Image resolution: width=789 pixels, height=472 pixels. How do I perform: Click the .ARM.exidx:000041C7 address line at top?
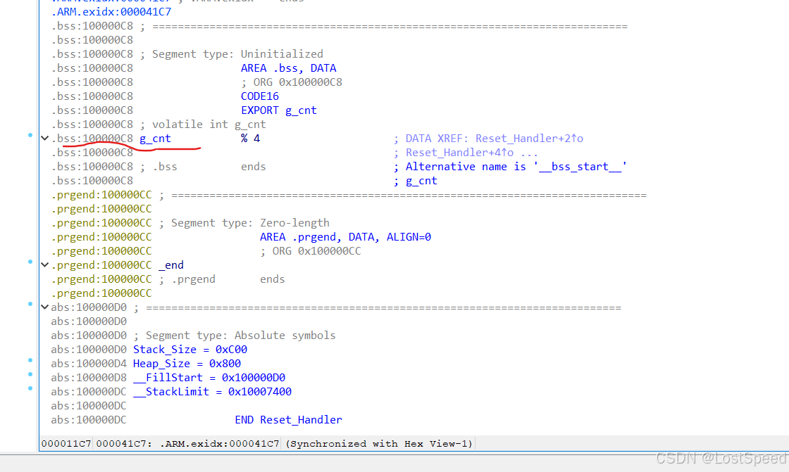pos(111,11)
